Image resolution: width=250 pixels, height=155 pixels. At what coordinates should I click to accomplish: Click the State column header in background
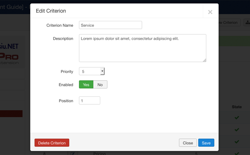coord(237,107)
